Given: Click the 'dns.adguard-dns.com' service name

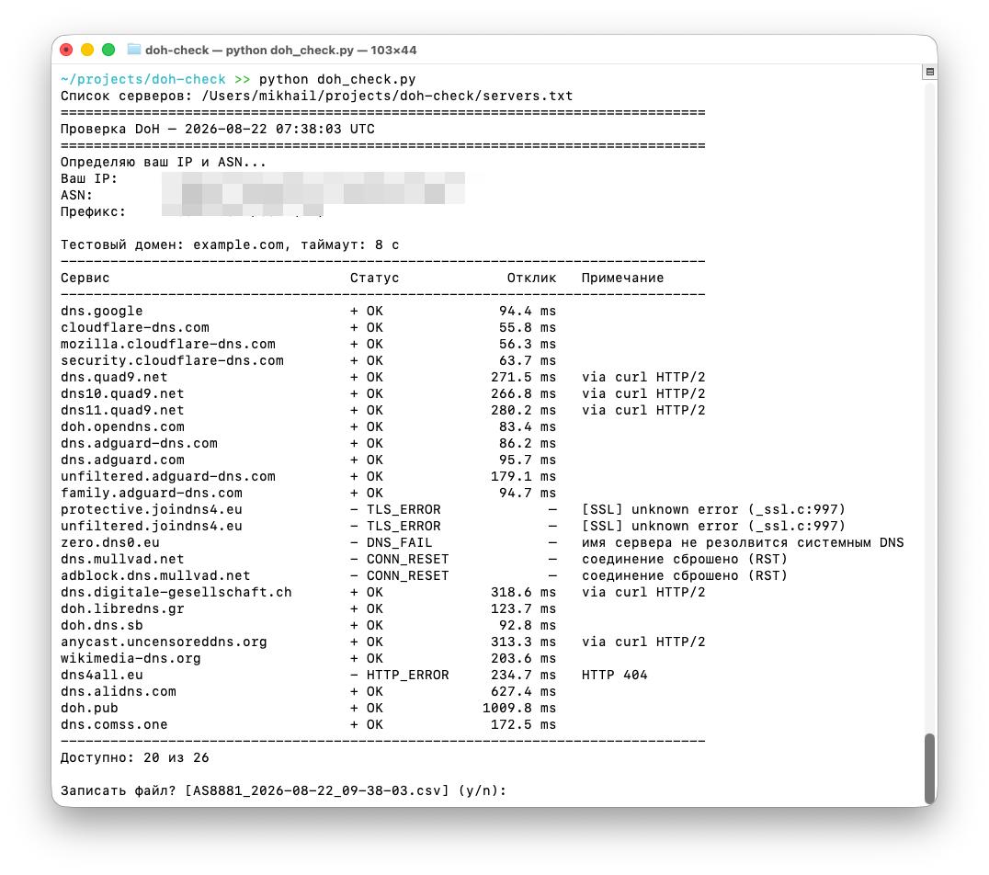Looking at the screenshot, I should pos(139,444).
